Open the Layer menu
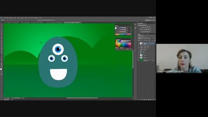The image size is (208, 117). pyautogui.click(x=15, y=18)
